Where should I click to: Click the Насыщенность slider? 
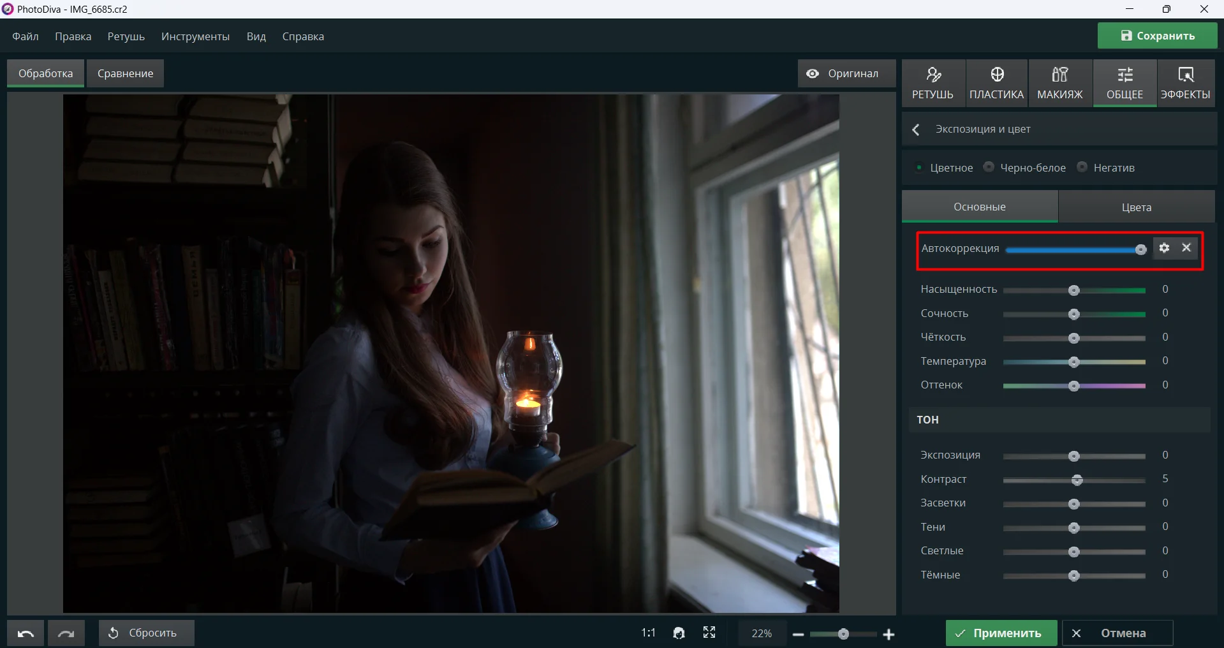pyautogui.click(x=1074, y=290)
